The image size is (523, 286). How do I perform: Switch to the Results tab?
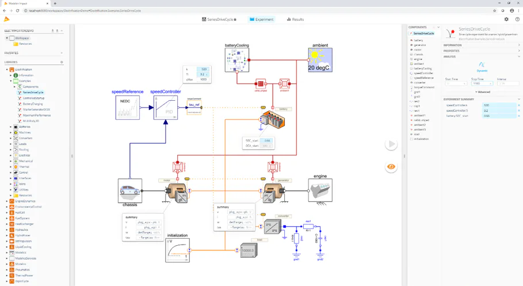pos(295,20)
